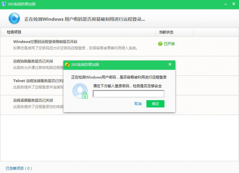Click the user avatar with lock icon
Viewport: 239px width, 173px height.
(80, 91)
